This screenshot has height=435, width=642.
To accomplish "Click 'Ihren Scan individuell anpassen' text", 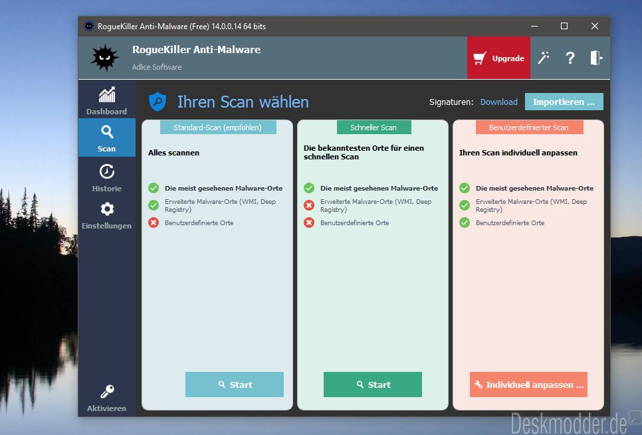I will [x=518, y=153].
